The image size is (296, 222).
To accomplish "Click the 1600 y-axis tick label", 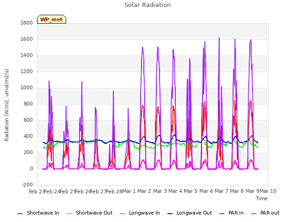I will 27,39.
